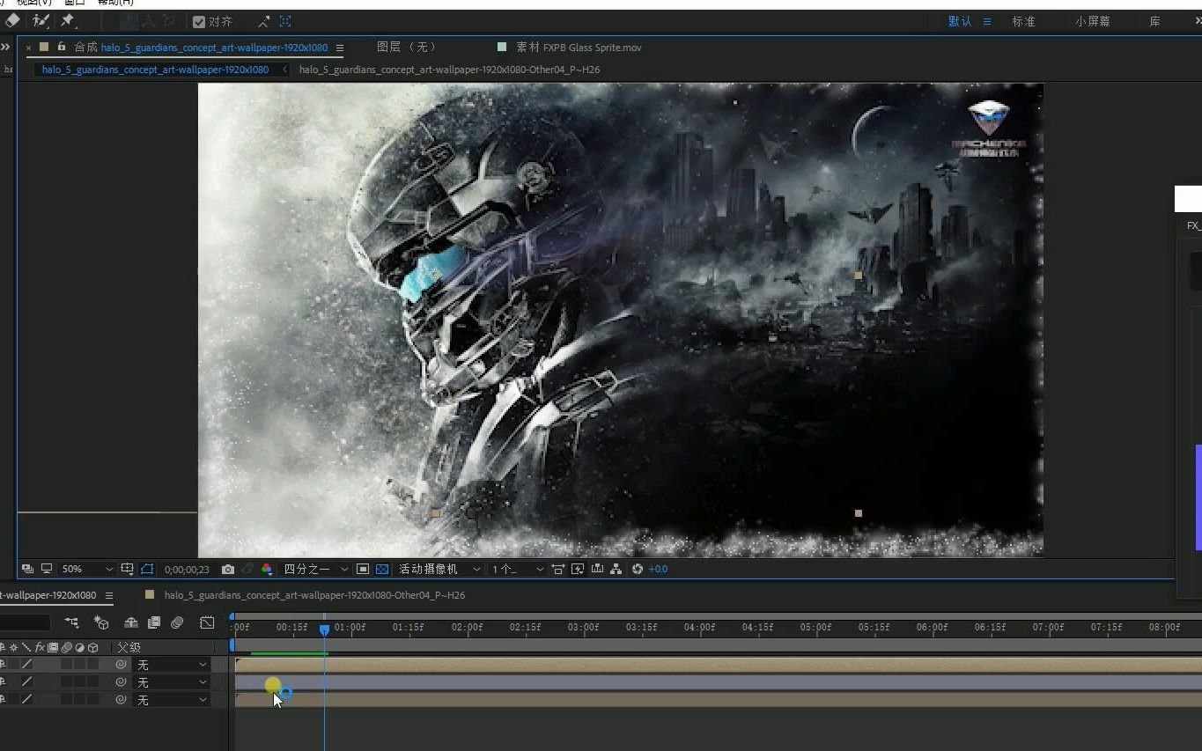Click the Other04_P~H26 composition breadcrumb
This screenshot has width=1202, height=751.
point(449,69)
